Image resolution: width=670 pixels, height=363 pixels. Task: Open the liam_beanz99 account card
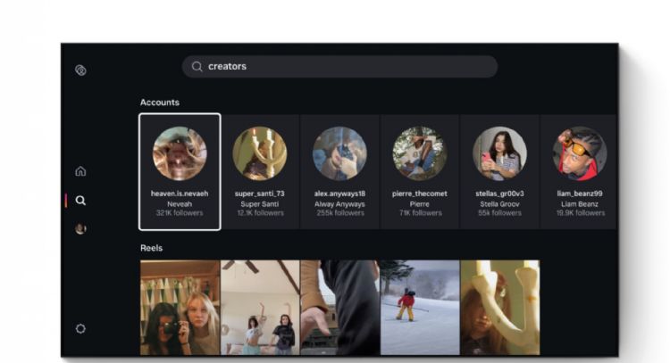coord(579,171)
